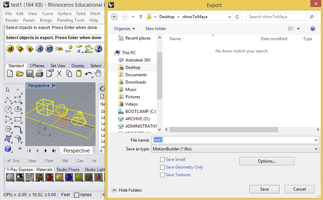Switch to the Studio Floors tab
The width and height of the screenshot is (323, 200).
tap(68, 169)
